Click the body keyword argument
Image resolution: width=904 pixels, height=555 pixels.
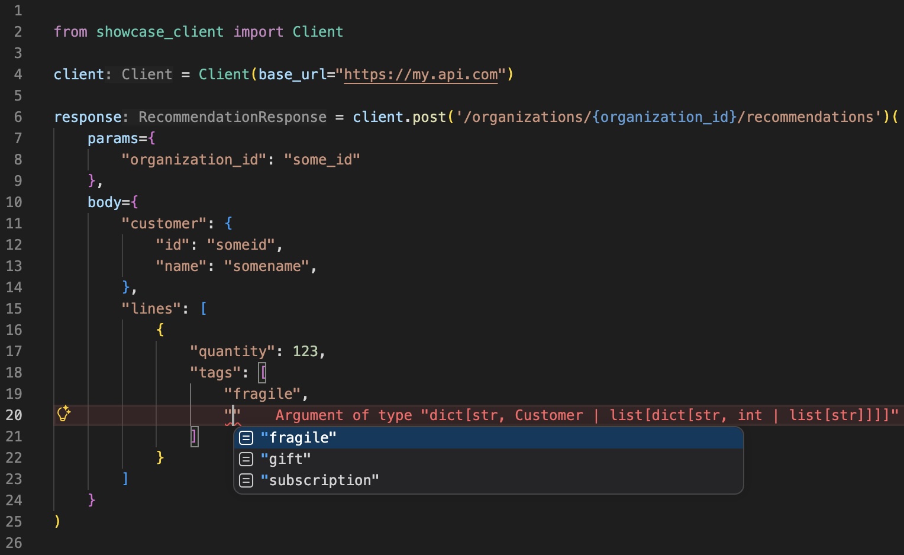click(104, 202)
